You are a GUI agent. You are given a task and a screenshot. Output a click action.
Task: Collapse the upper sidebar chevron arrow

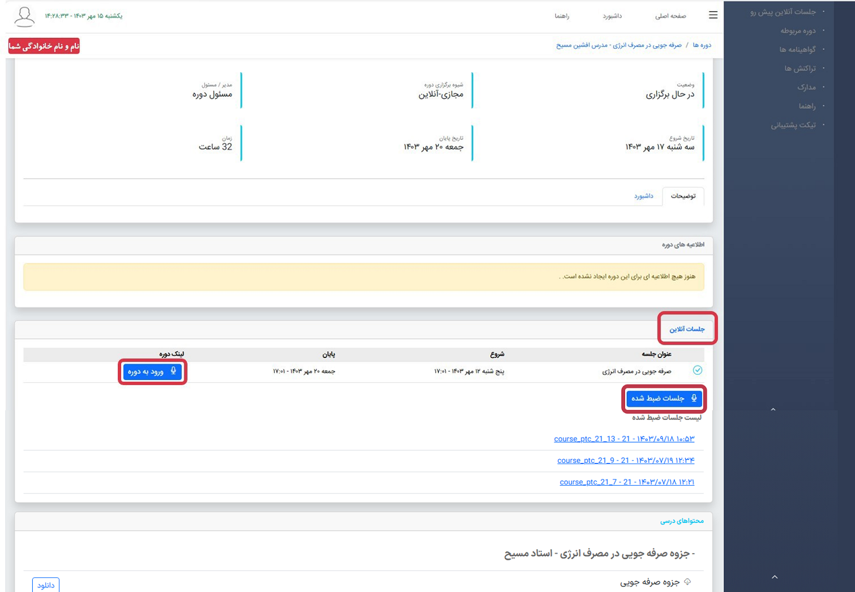(773, 409)
